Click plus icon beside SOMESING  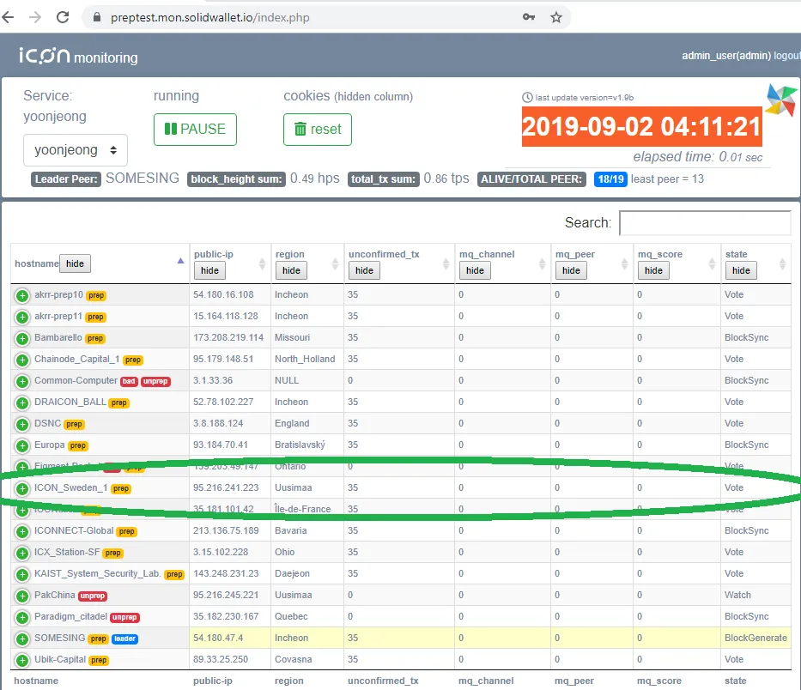tap(22, 639)
